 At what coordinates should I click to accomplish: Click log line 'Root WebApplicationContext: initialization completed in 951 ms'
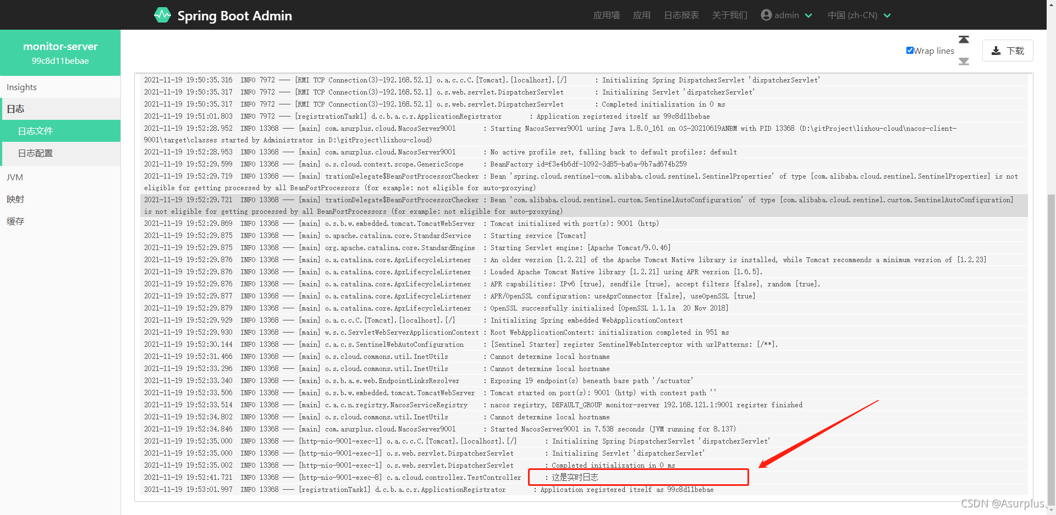click(584, 332)
